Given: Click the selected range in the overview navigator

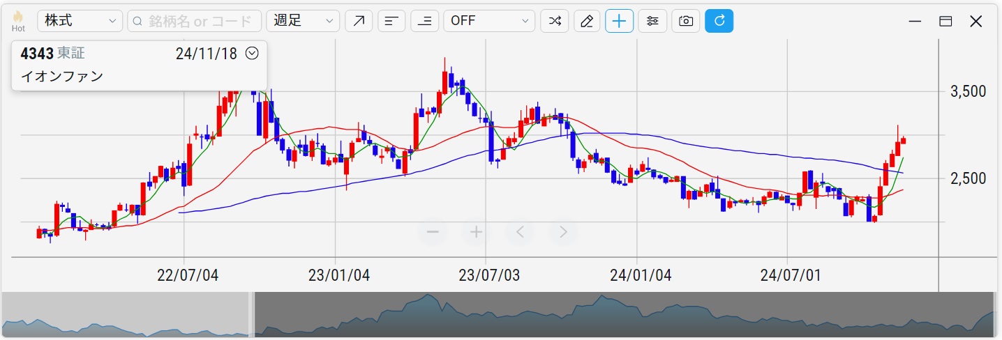Looking at the screenshot, I should point(623,314).
